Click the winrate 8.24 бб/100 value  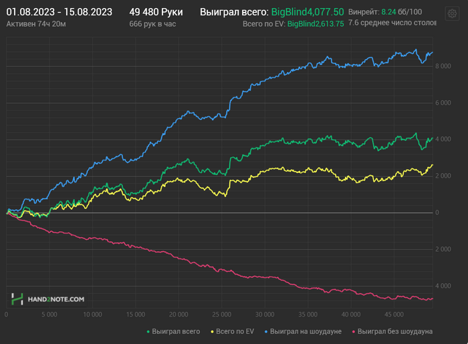(401, 12)
